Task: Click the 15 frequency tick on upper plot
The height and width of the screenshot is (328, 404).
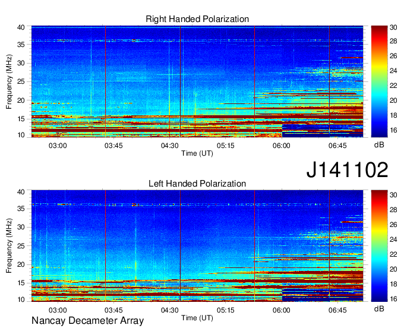Action: point(21,119)
